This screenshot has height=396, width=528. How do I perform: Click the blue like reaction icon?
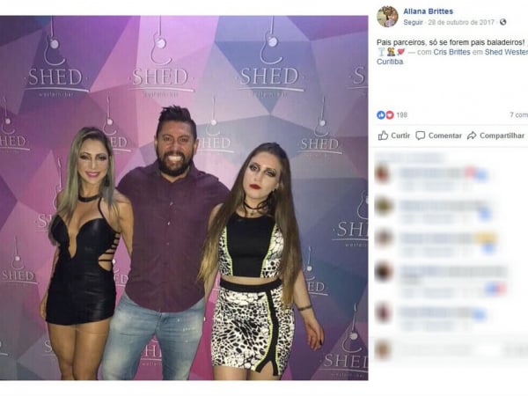[381, 115]
